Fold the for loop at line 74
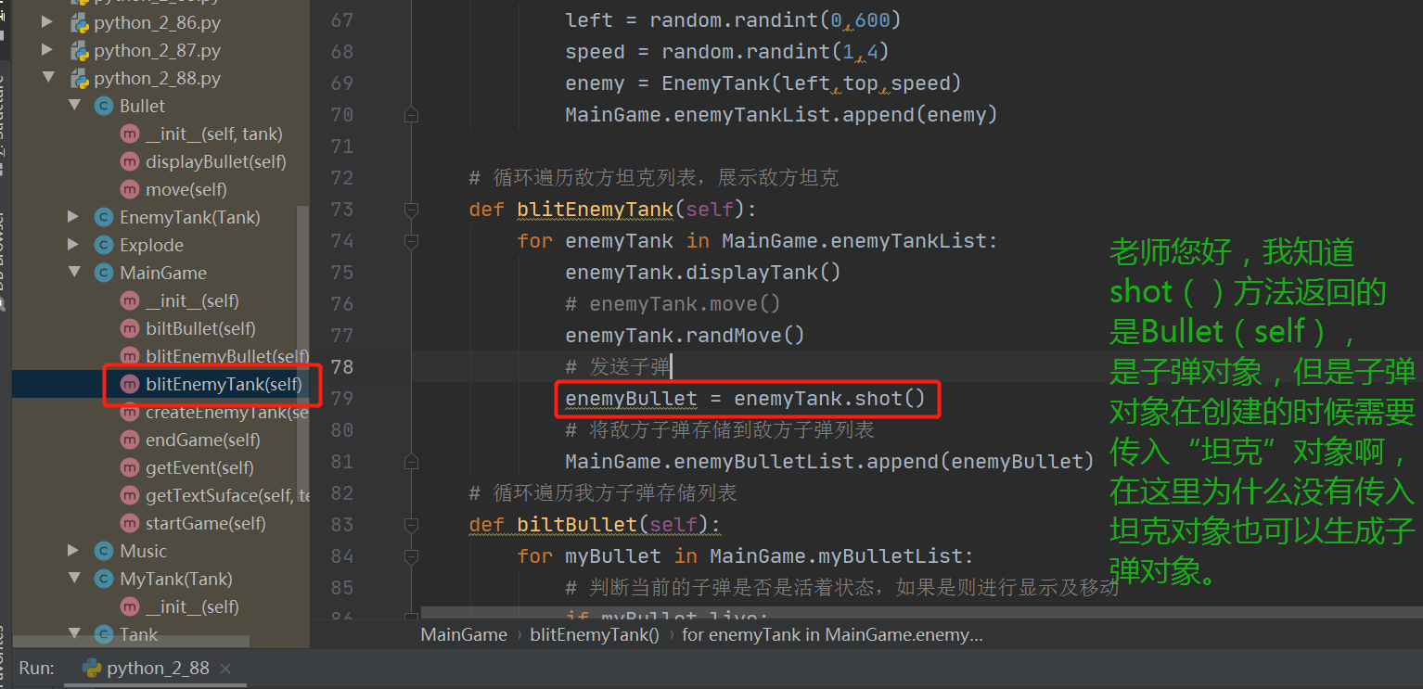The image size is (1423, 689). click(x=411, y=242)
